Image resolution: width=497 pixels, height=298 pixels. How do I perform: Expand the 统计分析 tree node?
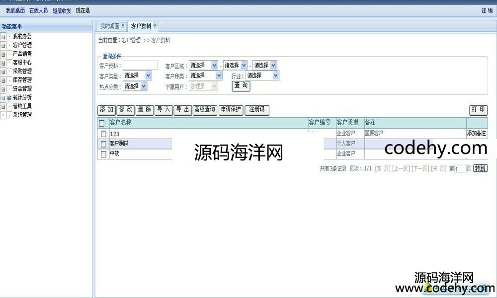click(3, 98)
